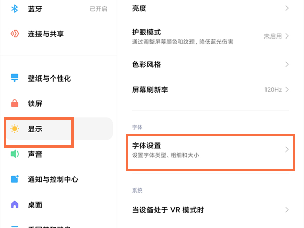The image size is (304, 228).
Task: Open 屏幕刷新率 120Hz chevron
Action: (287, 90)
